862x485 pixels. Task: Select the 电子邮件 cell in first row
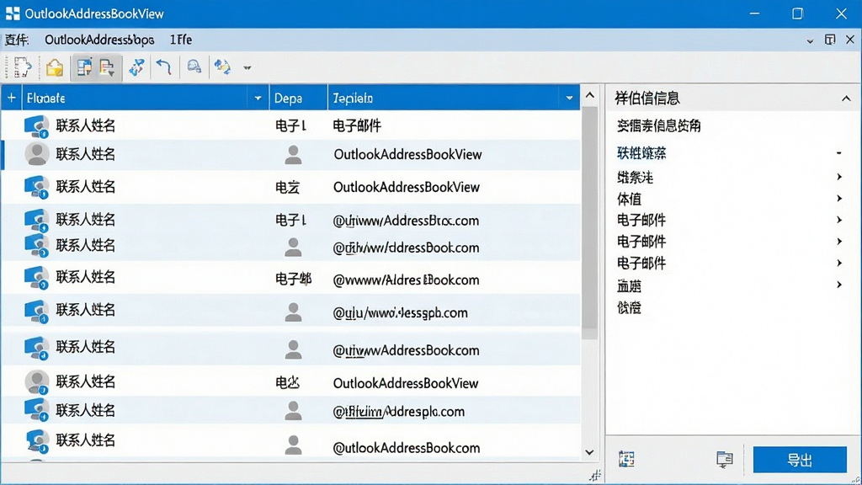(x=357, y=126)
